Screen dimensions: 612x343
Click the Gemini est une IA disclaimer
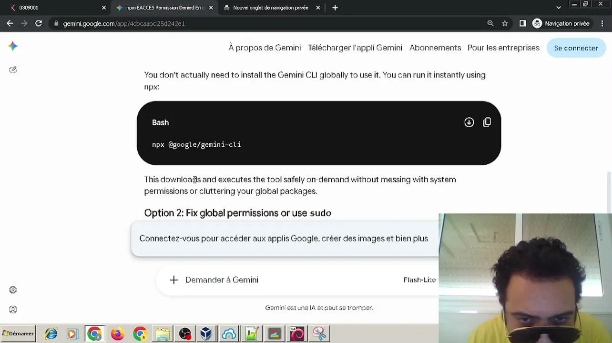(319, 308)
